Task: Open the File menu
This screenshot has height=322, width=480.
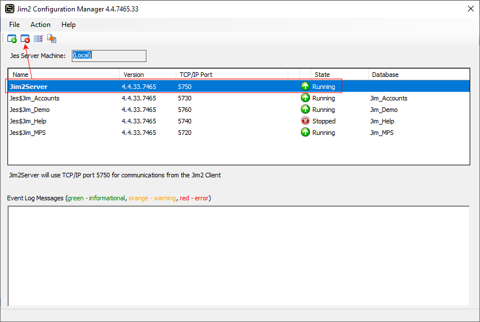Action: [x=14, y=25]
